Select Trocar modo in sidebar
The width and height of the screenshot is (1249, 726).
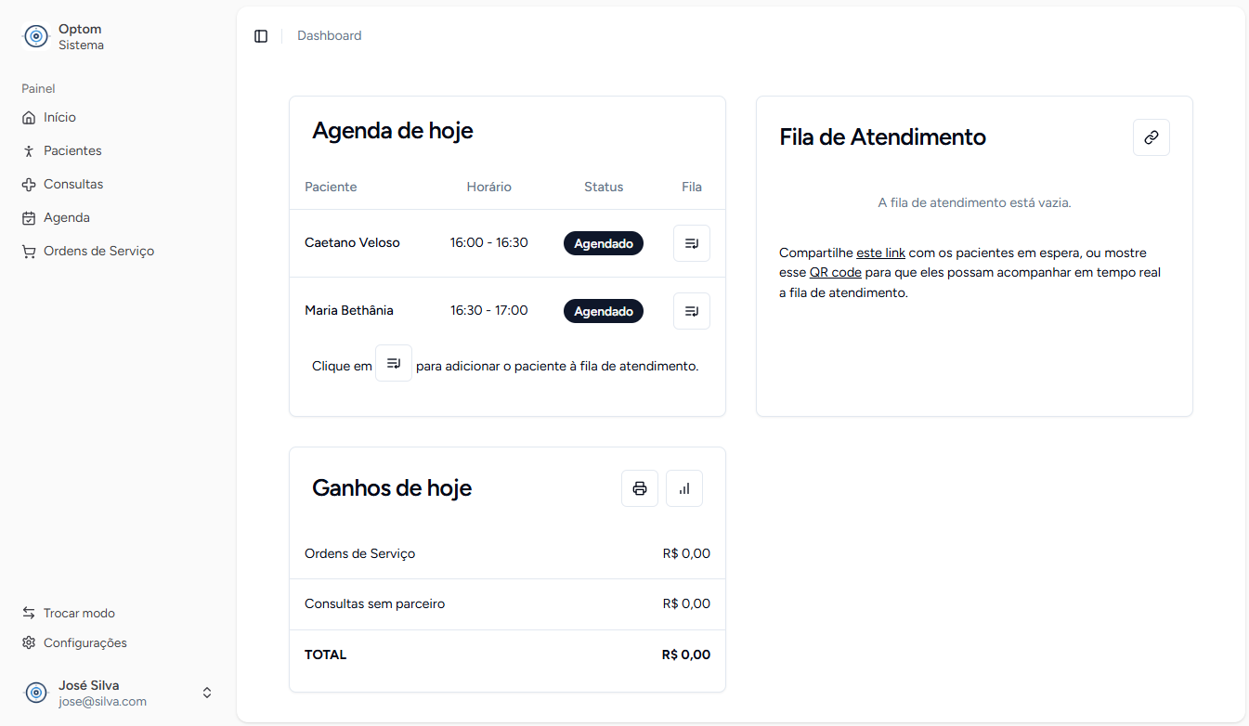(118, 613)
